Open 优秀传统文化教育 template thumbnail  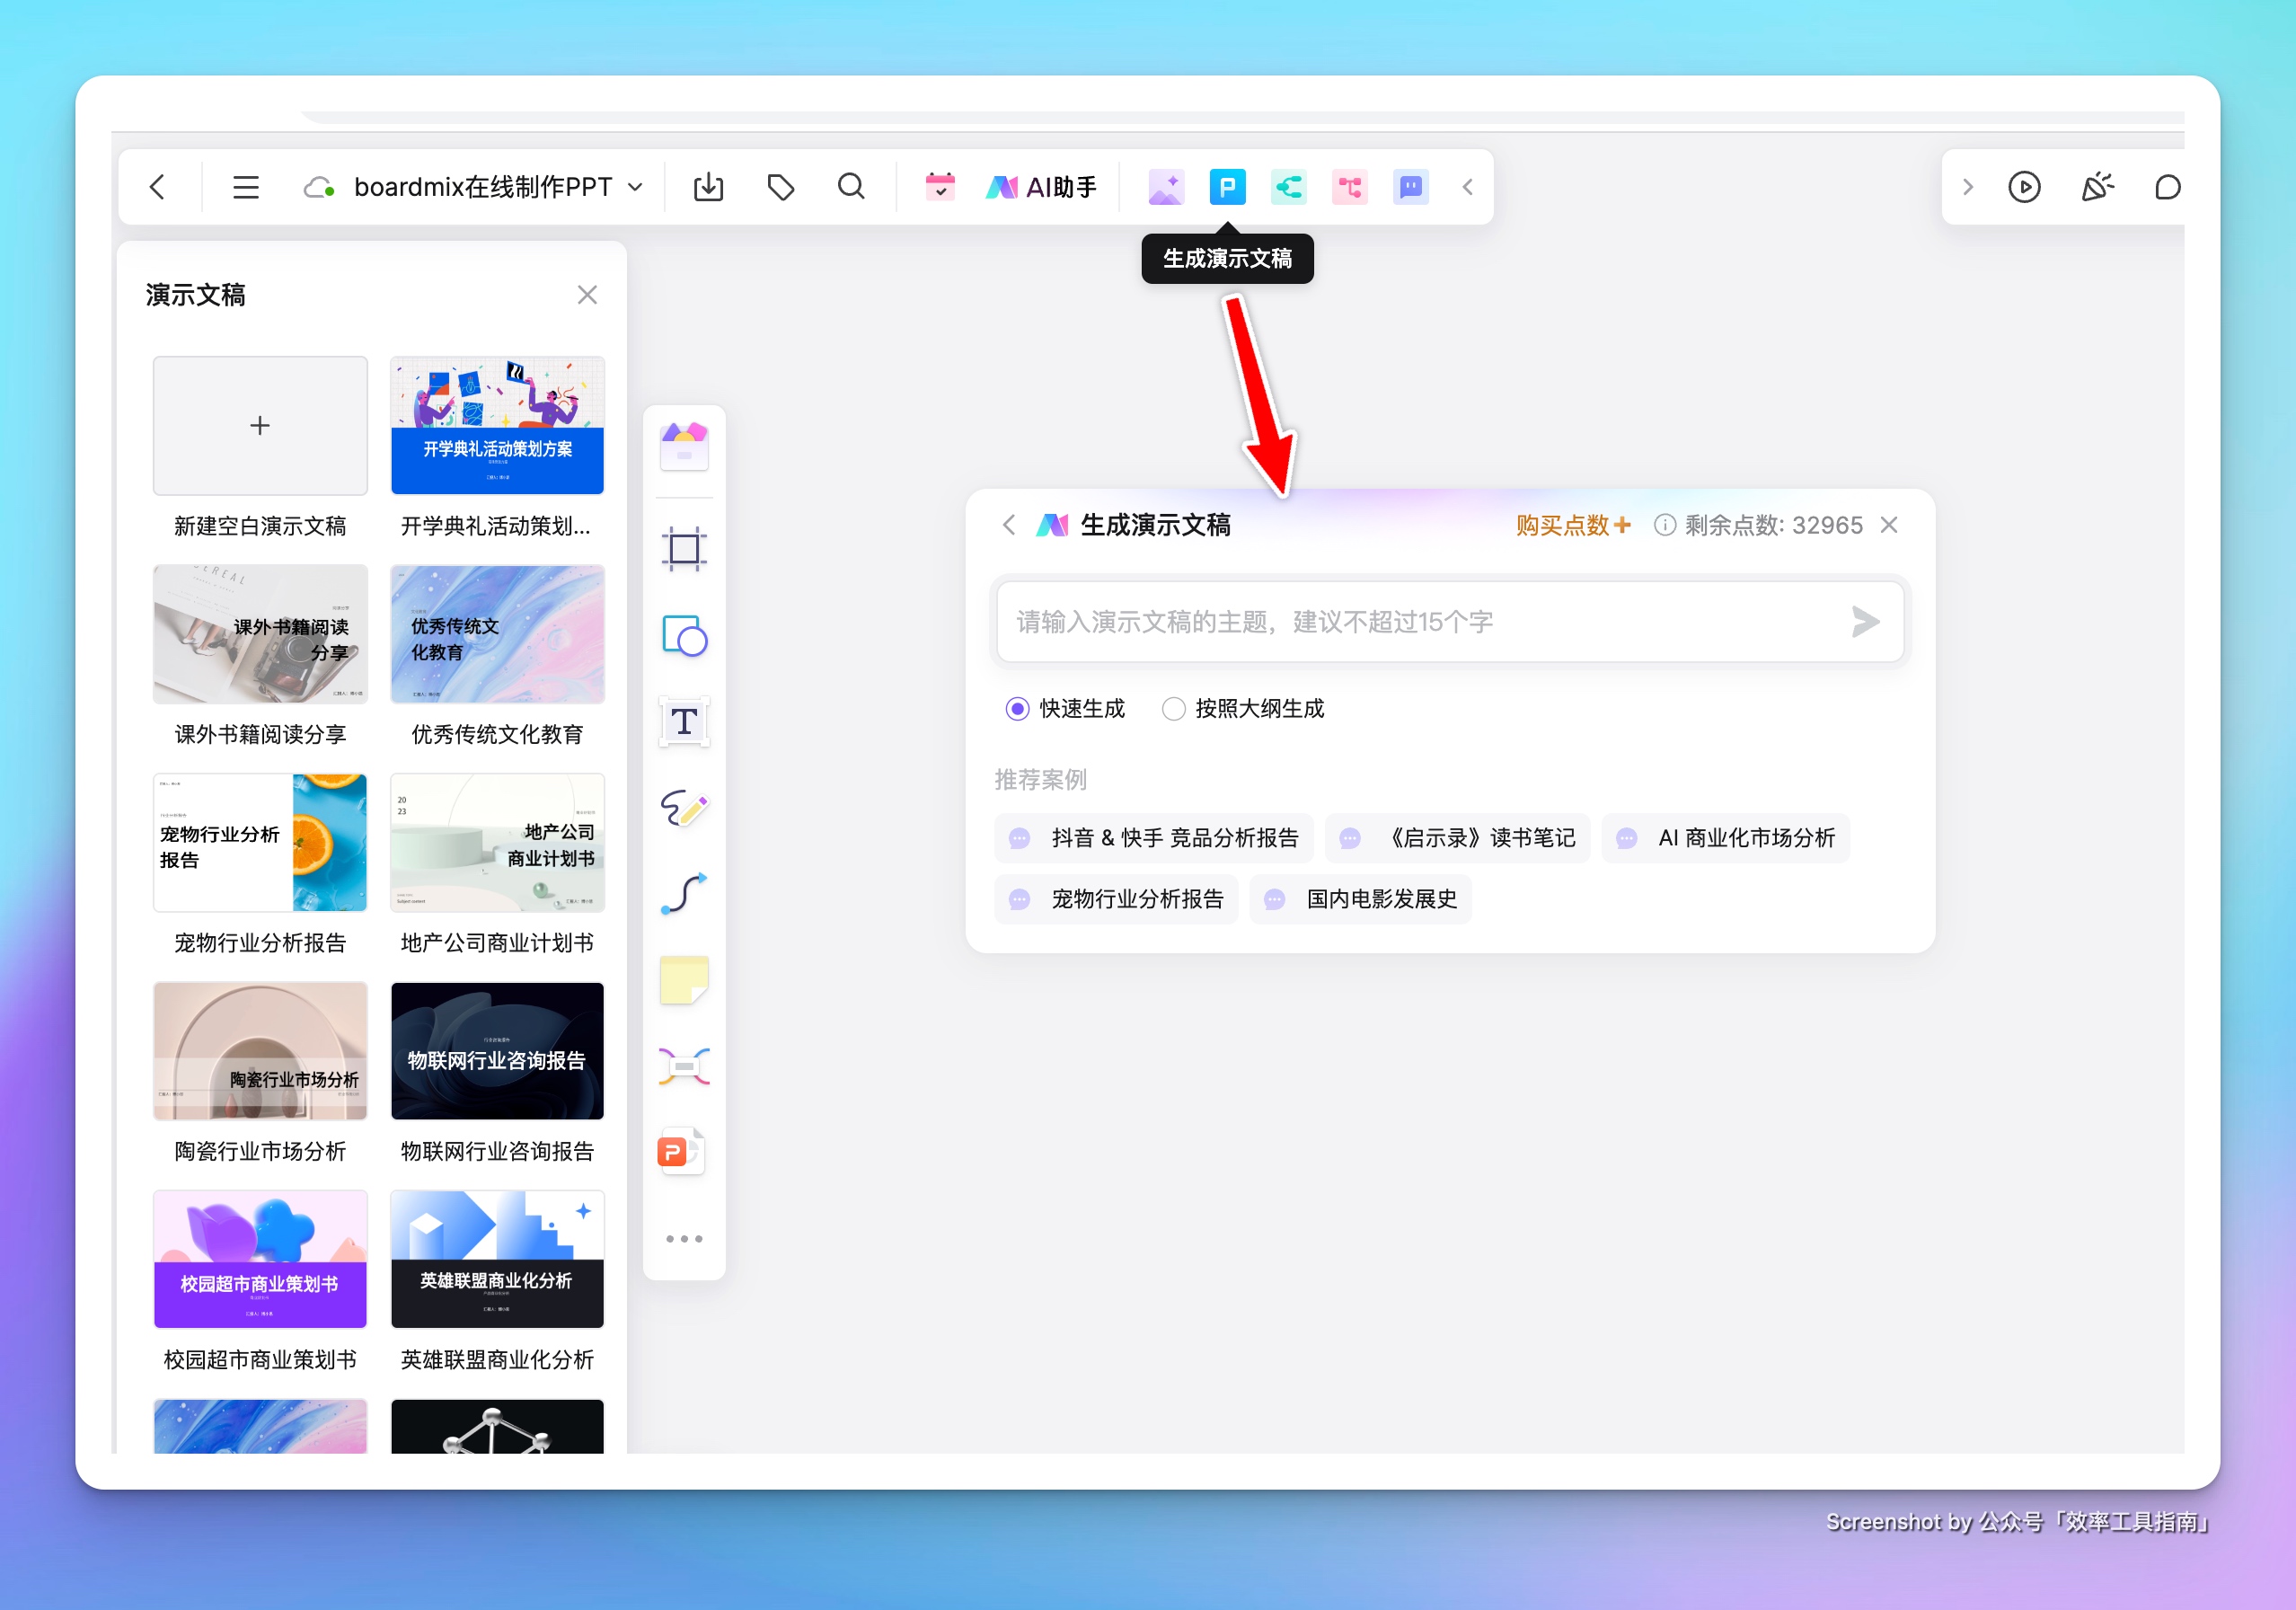click(x=497, y=634)
